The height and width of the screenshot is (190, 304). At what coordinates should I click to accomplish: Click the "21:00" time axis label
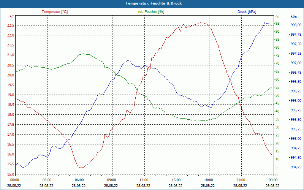click(241, 180)
